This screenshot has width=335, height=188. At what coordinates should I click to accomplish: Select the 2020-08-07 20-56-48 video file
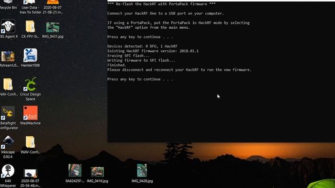[x=30, y=178]
